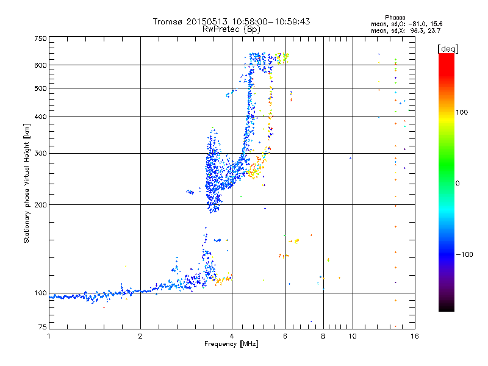Click the y-axis tick label '100'
Viewport: 488px width, 366px height.
(x=40, y=293)
